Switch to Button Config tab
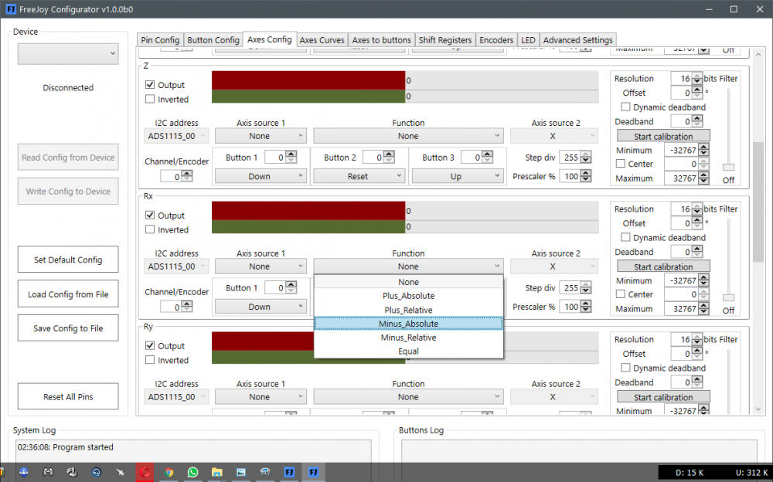This screenshot has width=773, height=482. (213, 40)
